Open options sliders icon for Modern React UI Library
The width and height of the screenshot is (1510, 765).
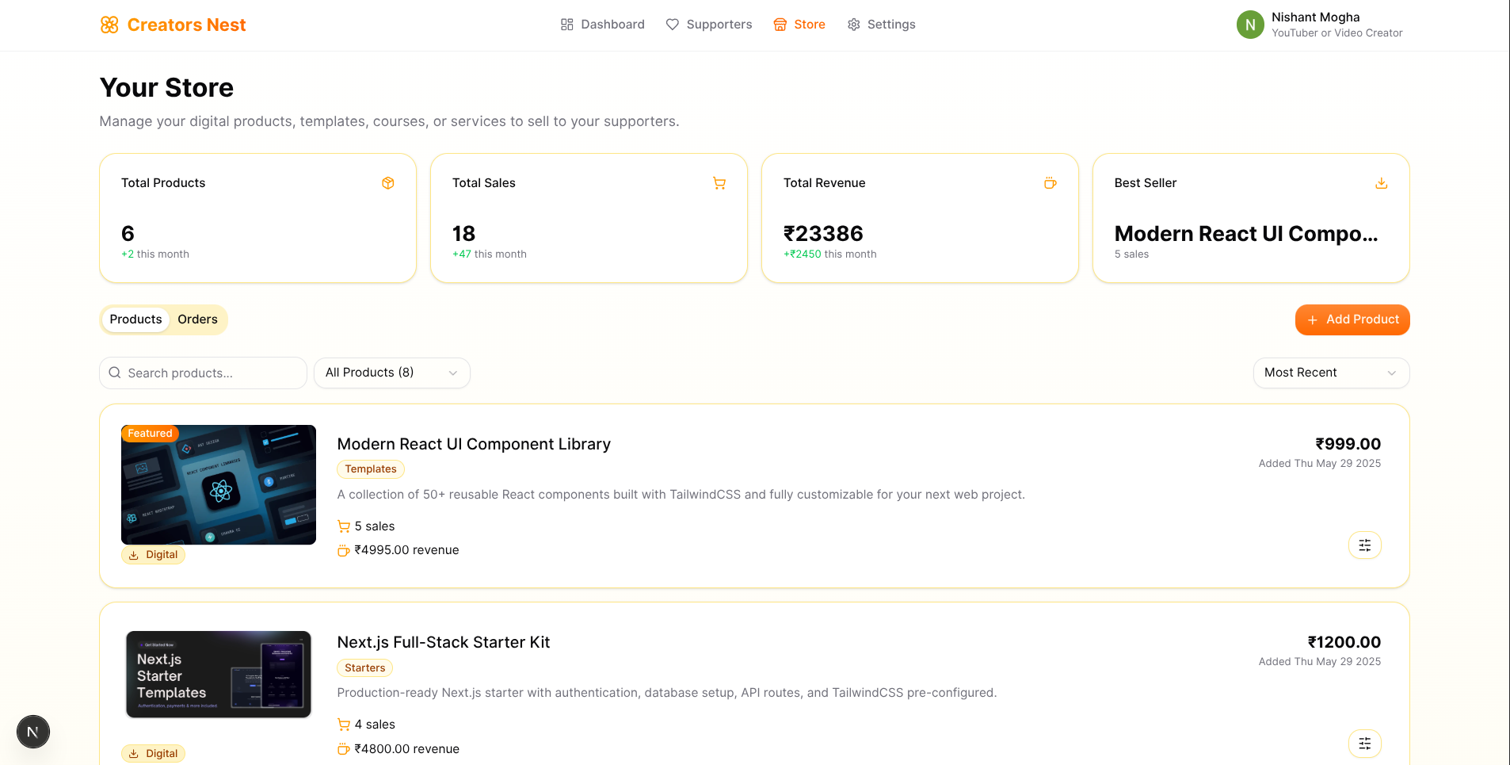pyautogui.click(x=1365, y=545)
